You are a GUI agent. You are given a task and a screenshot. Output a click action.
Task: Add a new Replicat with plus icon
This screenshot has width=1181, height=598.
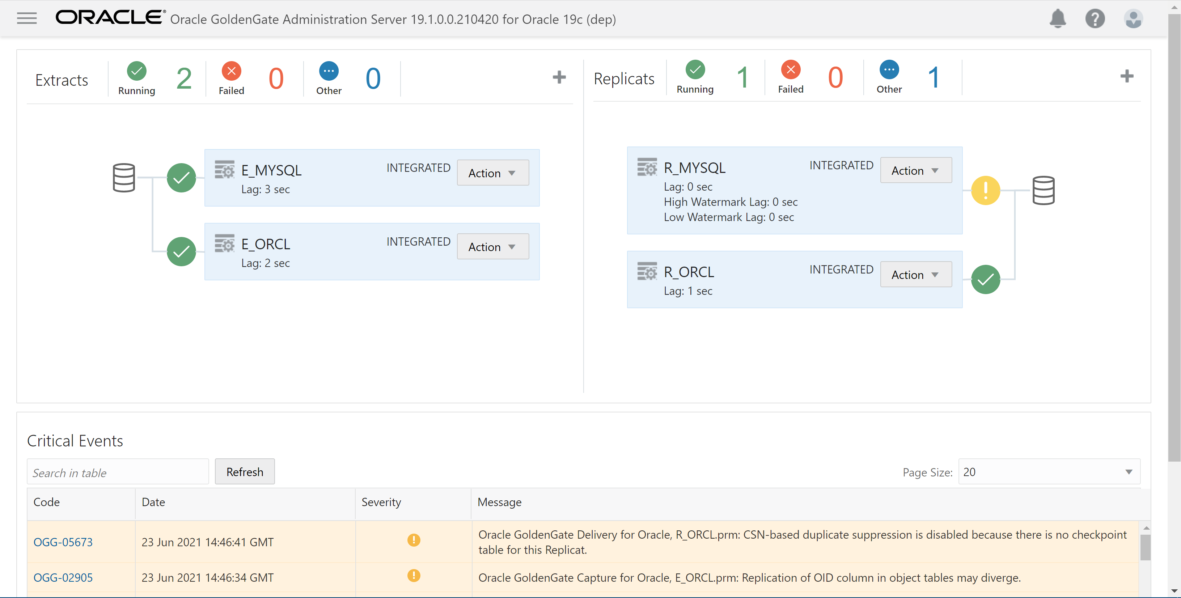pos(1126,76)
